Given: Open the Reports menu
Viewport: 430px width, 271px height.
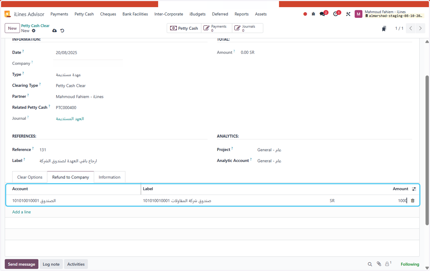Looking at the screenshot, I should coord(242,14).
